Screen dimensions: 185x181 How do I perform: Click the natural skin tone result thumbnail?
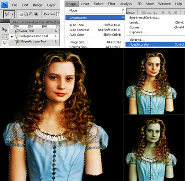point(154,81)
